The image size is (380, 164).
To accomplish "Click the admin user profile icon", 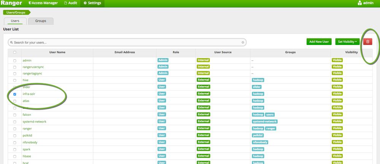I will [x=360, y=3].
